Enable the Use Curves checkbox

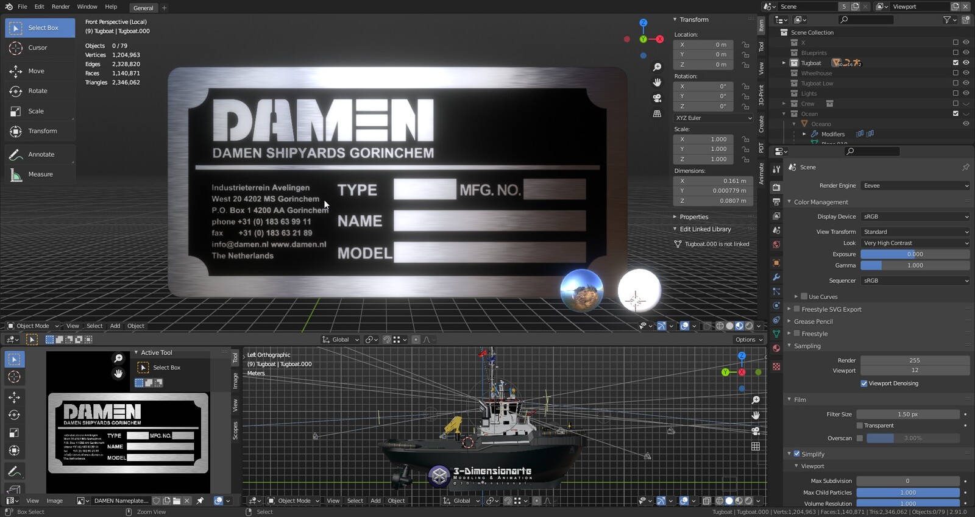pos(804,296)
